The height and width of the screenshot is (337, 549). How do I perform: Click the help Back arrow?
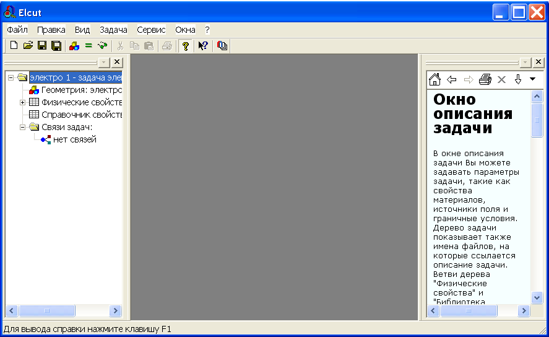(x=452, y=79)
